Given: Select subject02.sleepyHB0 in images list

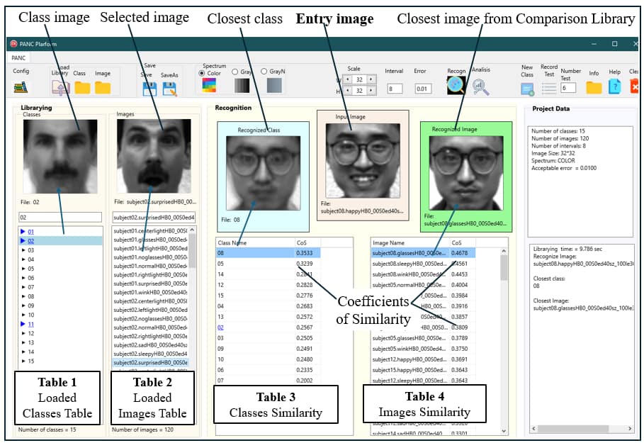Looking at the screenshot, I should point(150,354).
